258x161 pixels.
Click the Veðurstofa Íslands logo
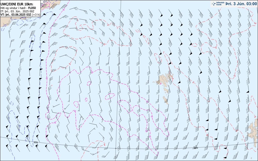(218, 4)
